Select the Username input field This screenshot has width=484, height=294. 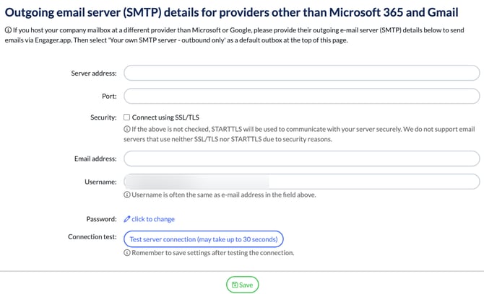[x=301, y=182]
